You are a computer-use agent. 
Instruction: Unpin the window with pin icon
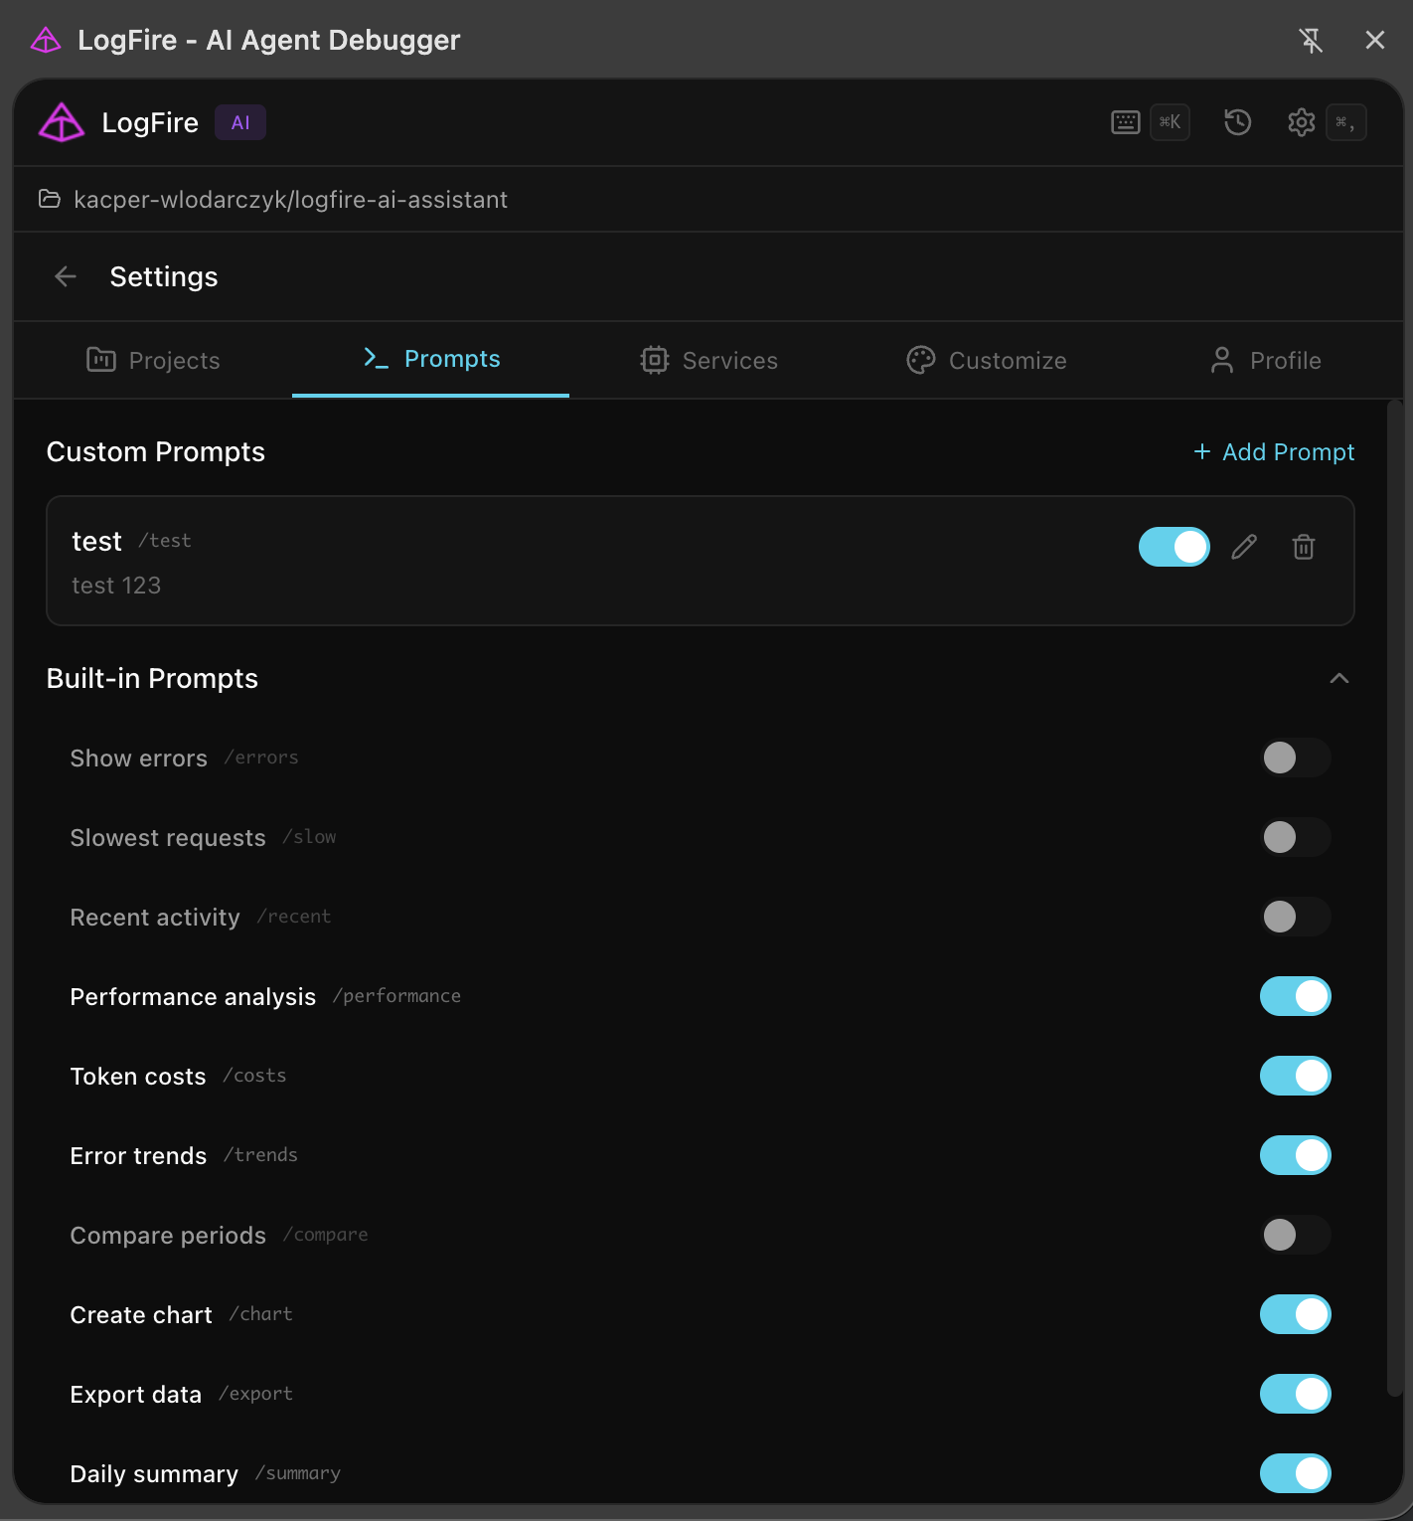(1311, 41)
